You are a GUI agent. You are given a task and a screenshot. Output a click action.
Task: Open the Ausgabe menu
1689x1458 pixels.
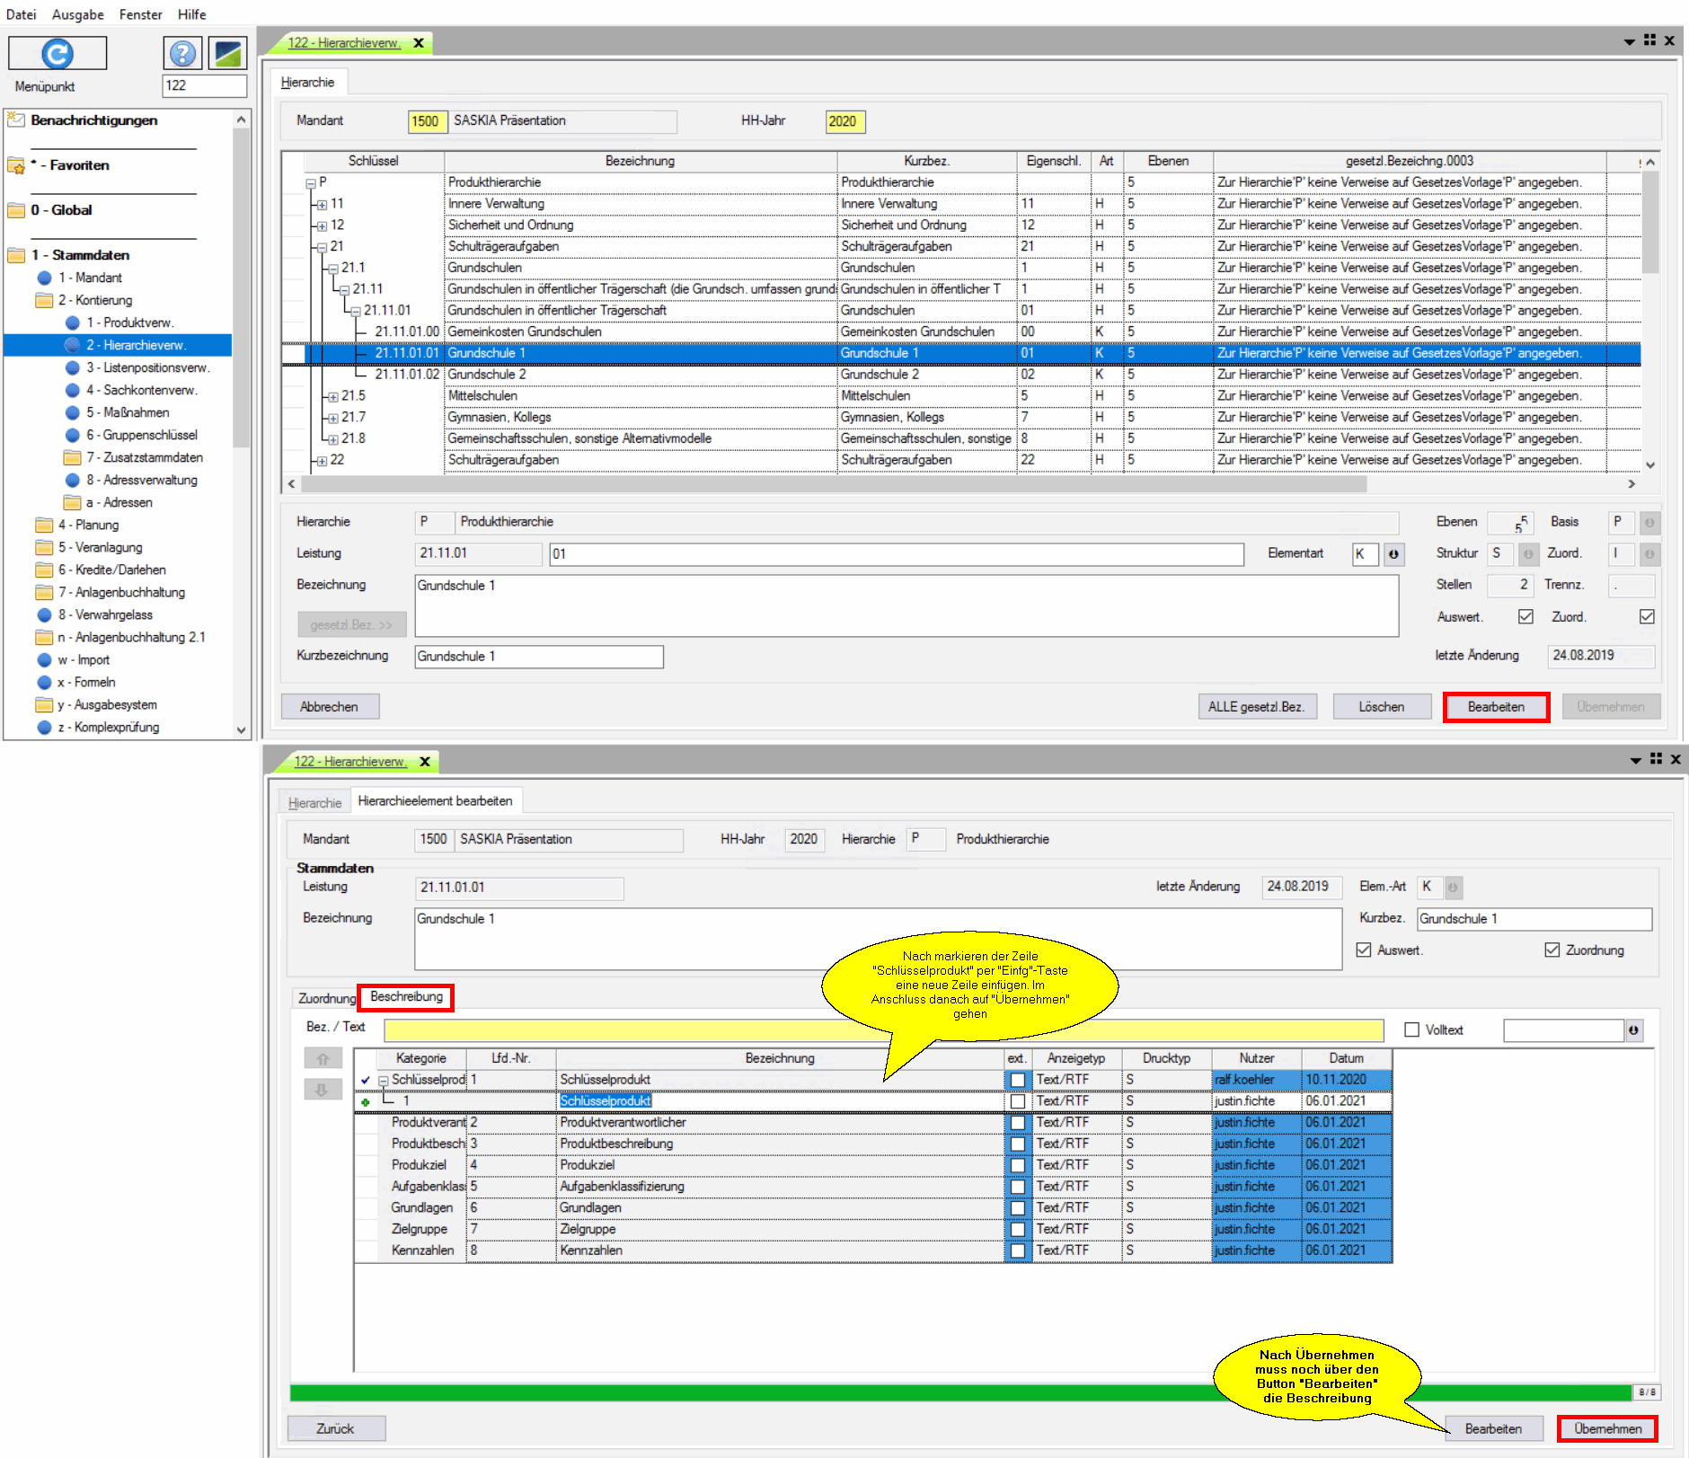point(77,14)
